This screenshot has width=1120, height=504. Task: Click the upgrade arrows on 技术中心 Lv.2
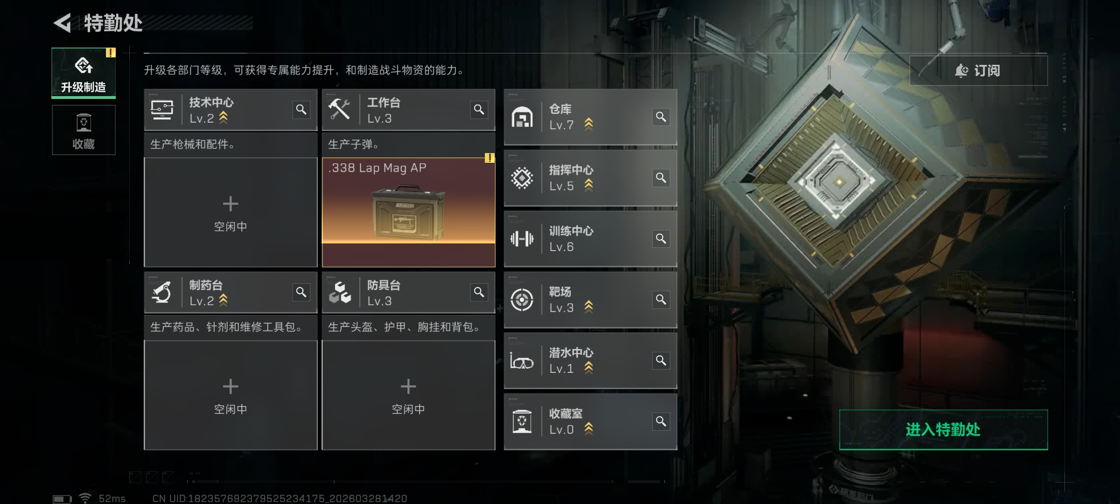pyautogui.click(x=224, y=118)
